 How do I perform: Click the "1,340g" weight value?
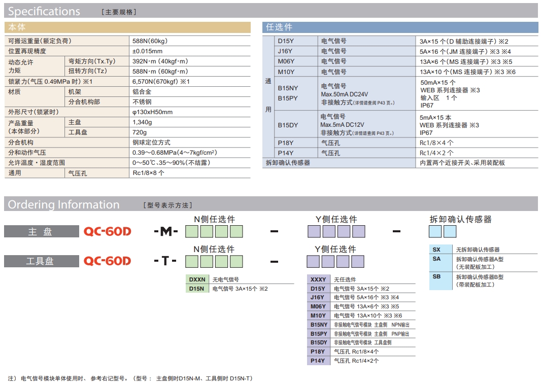tap(142, 122)
